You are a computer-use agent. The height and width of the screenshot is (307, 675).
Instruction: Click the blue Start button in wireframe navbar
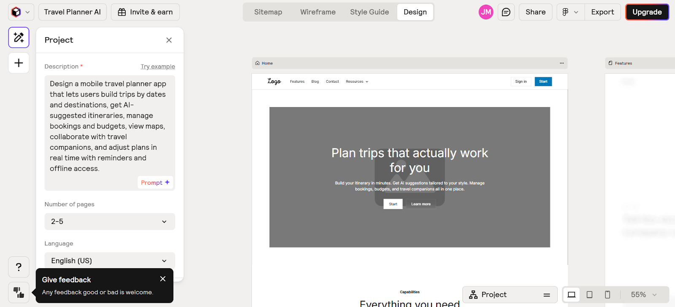tap(543, 82)
